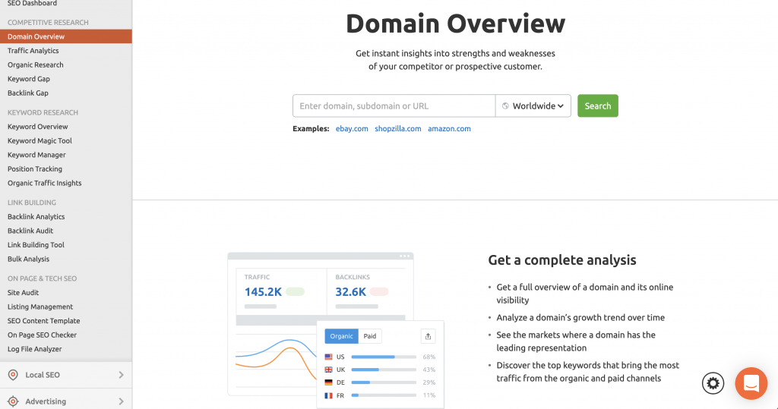The width and height of the screenshot is (778, 409).
Task: Click the US traffic percentage bar
Action: (x=383, y=357)
